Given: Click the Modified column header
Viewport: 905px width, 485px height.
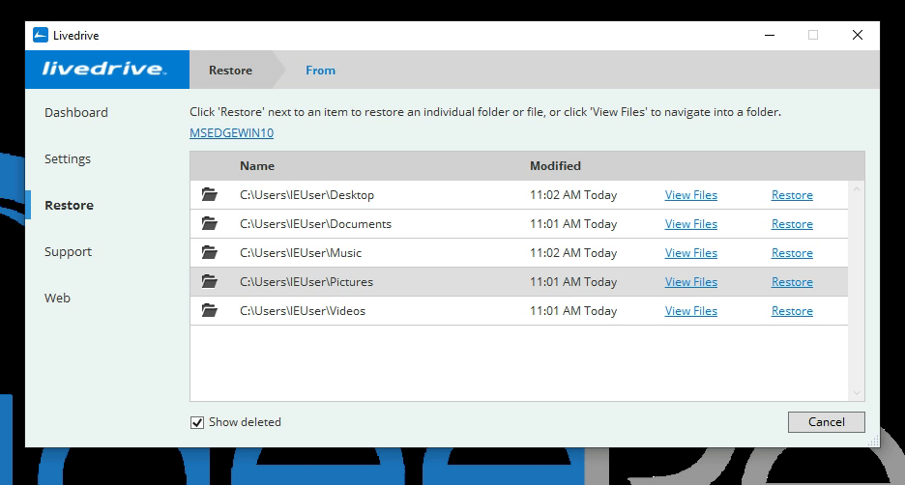Looking at the screenshot, I should (x=555, y=166).
